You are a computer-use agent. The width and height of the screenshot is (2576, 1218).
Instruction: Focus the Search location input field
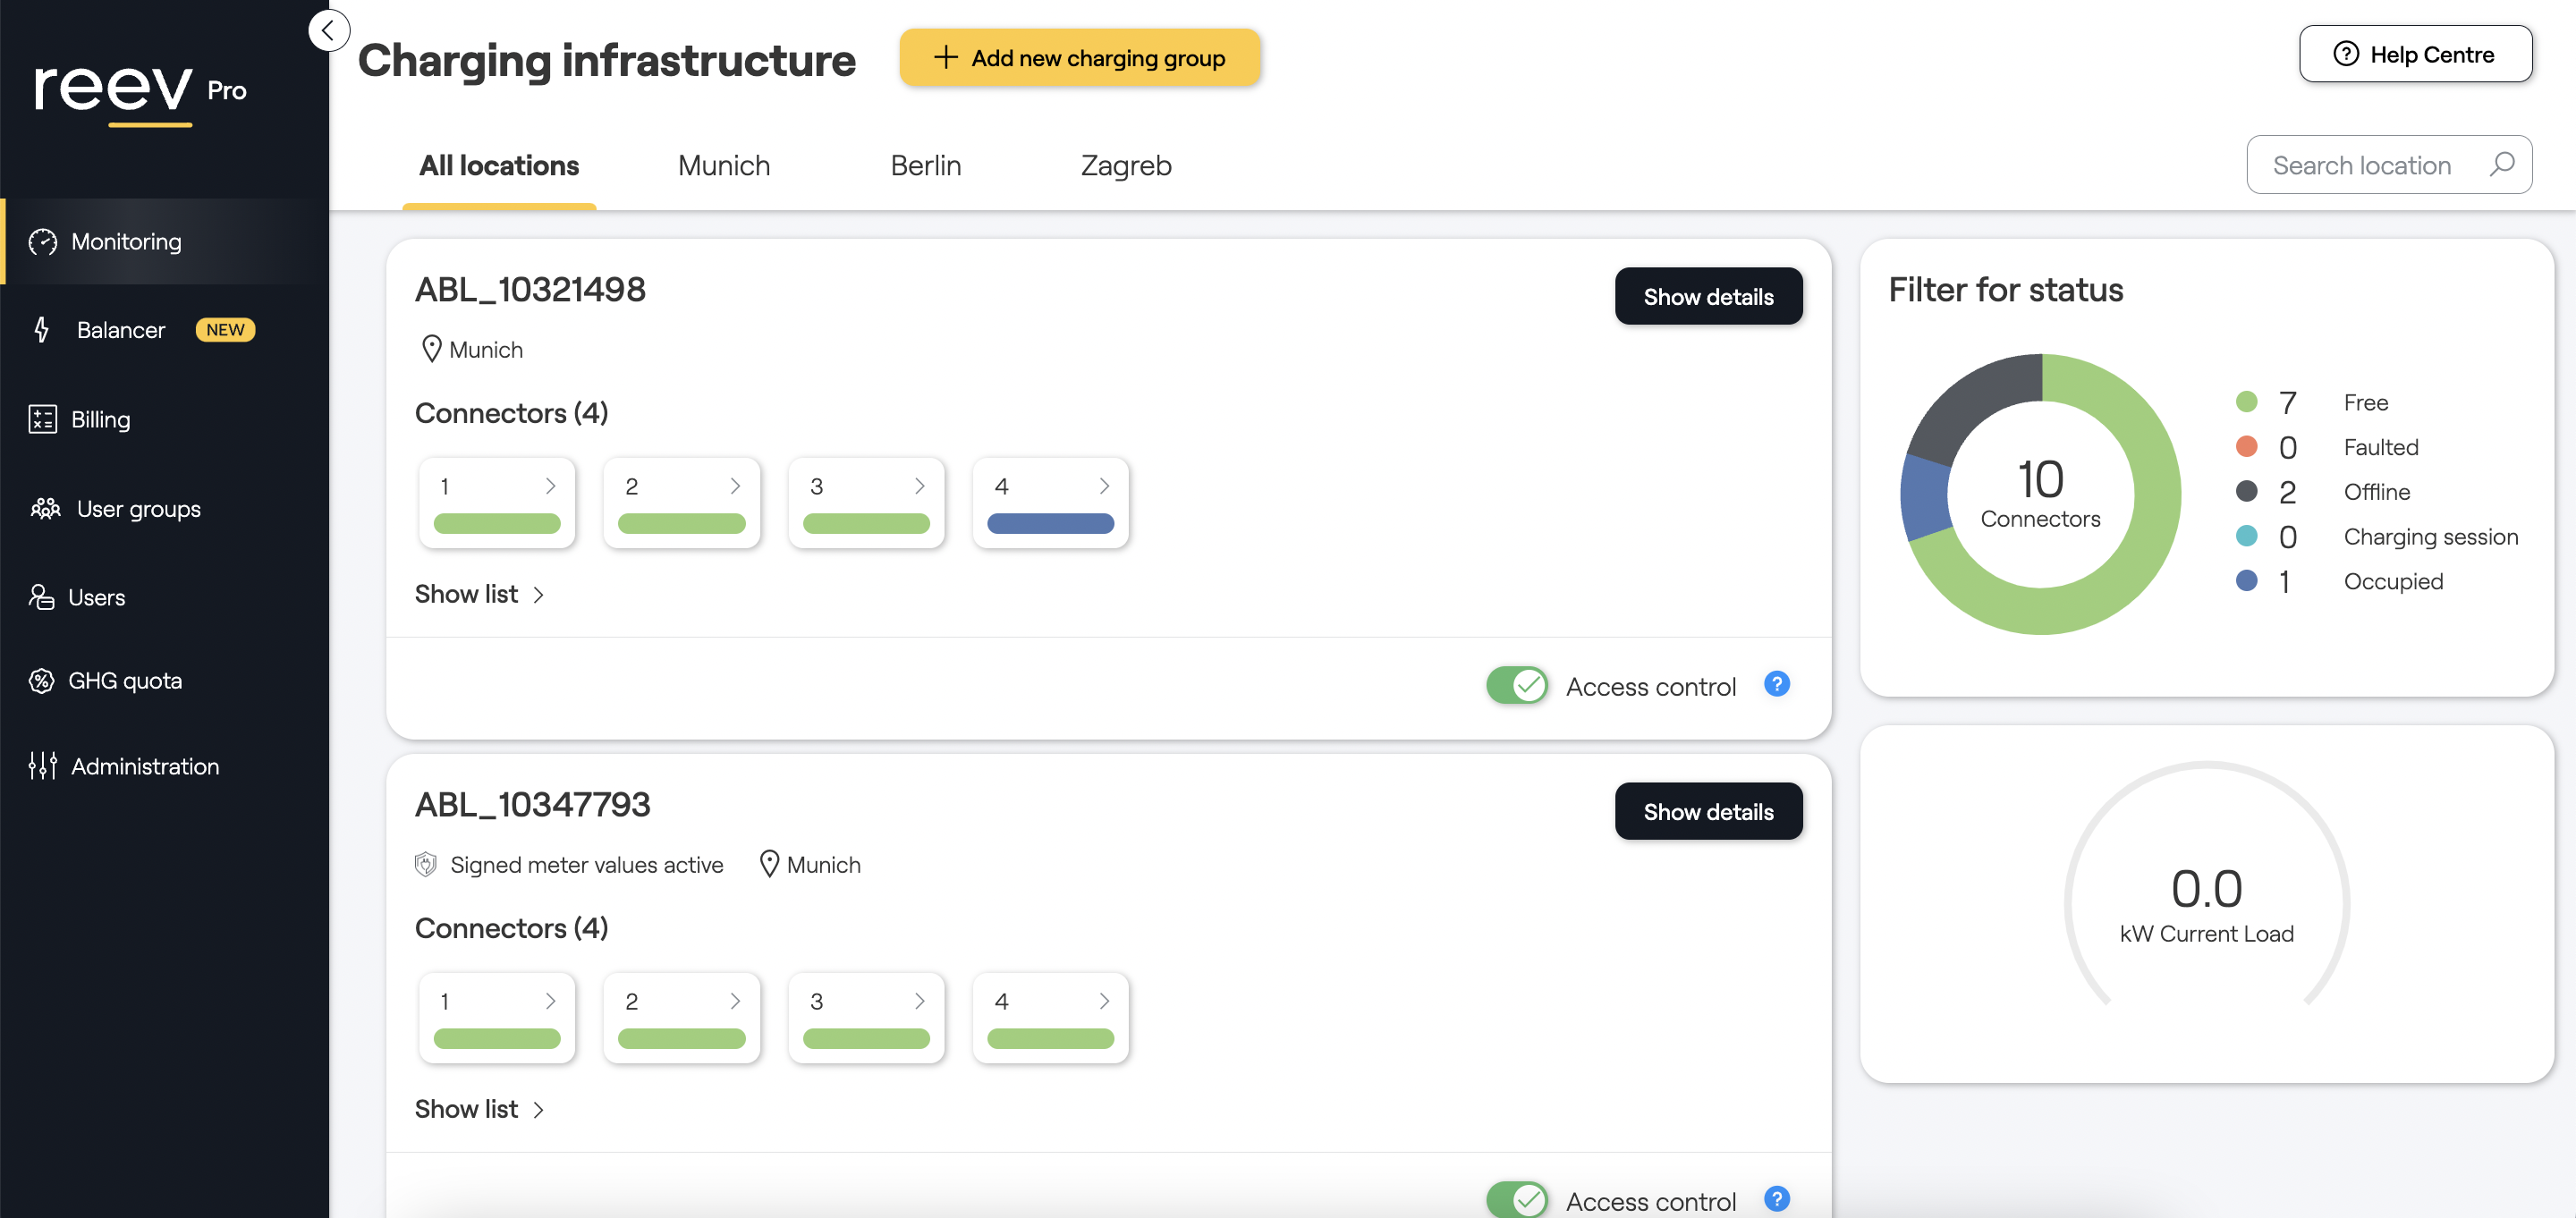tap(2360, 165)
